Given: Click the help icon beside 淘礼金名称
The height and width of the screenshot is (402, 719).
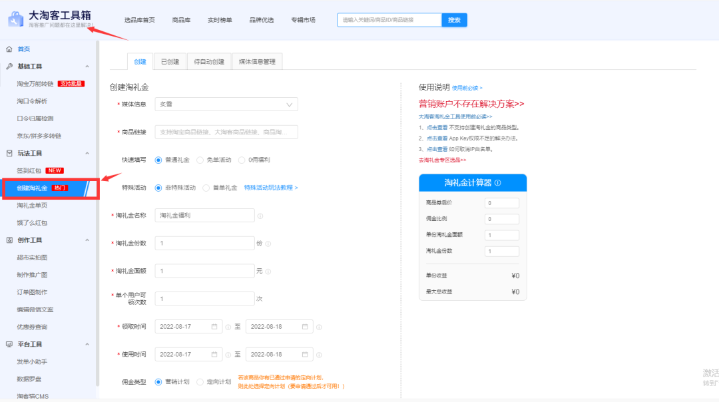Looking at the screenshot, I should coord(260,216).
